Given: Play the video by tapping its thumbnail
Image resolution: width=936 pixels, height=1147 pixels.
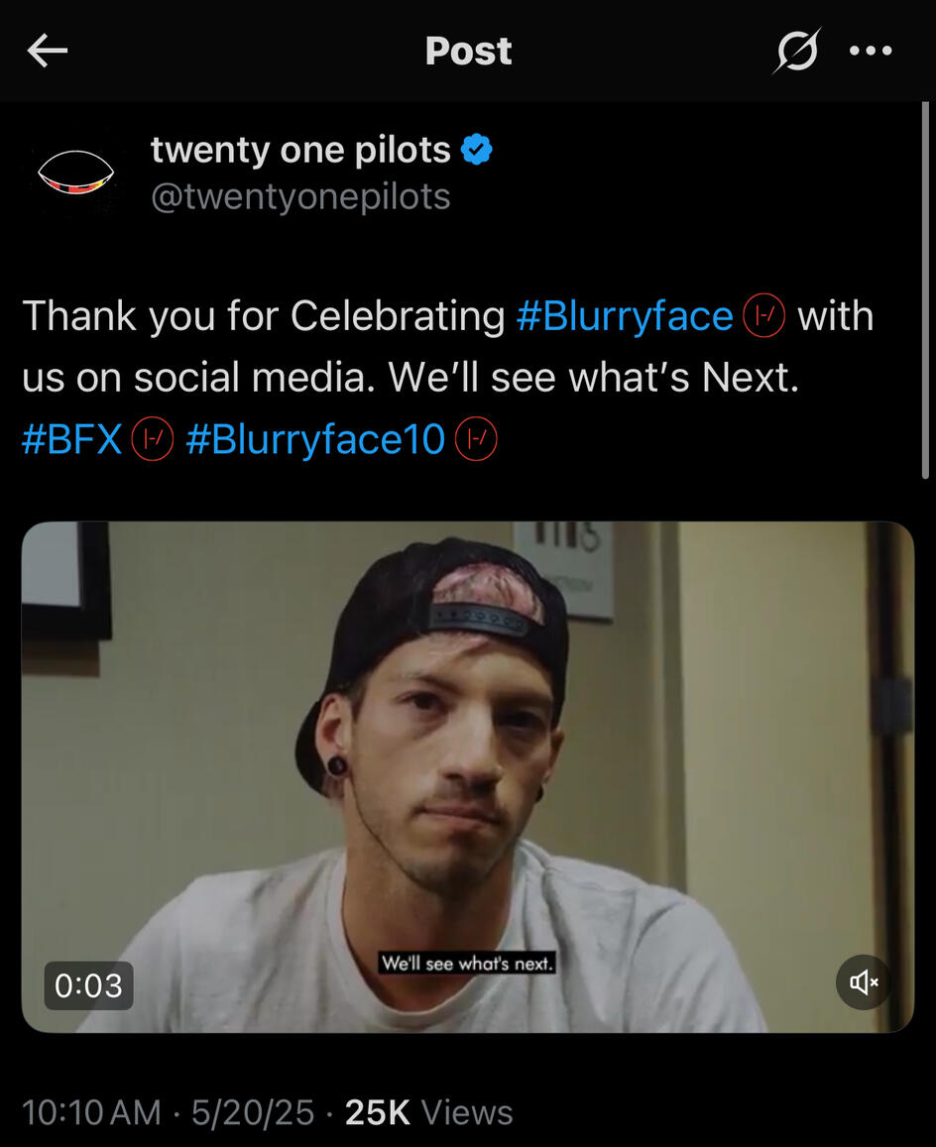Looking at the screenshot, I should coord(468,777).
